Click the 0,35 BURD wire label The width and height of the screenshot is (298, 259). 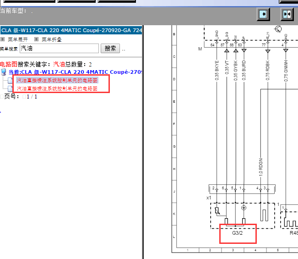(x=244, y=71)
